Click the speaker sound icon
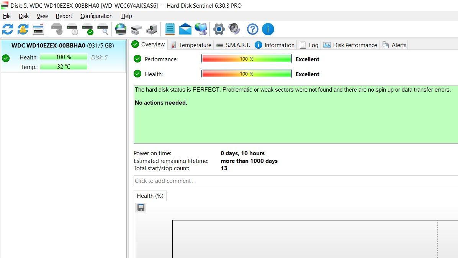The width and height of the screenshot is (458, 258). tap(234, 29)
